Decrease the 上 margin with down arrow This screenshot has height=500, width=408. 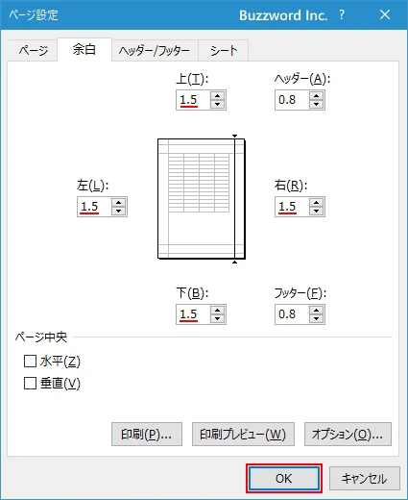[218, 104]
